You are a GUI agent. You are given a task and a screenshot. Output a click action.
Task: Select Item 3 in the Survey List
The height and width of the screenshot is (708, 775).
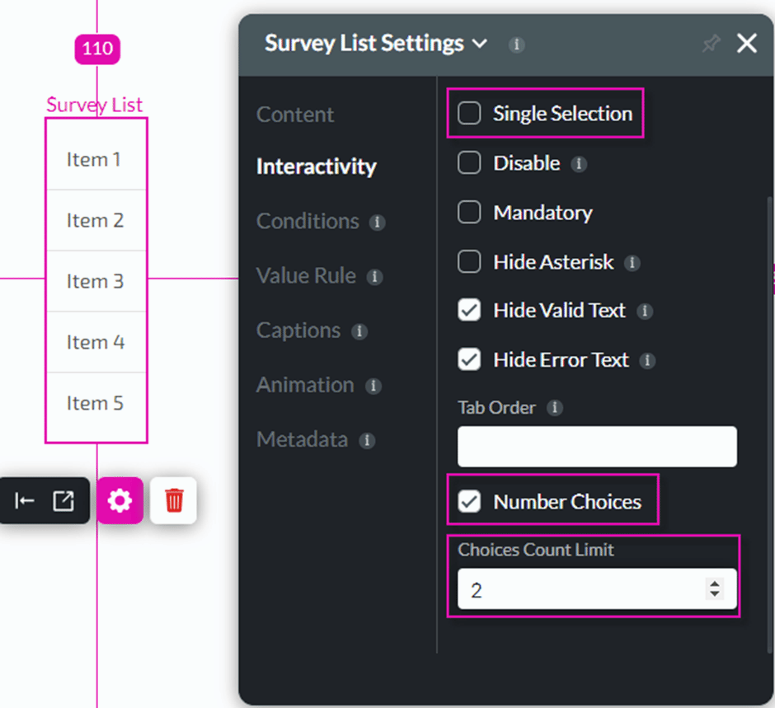click(96, 281)
